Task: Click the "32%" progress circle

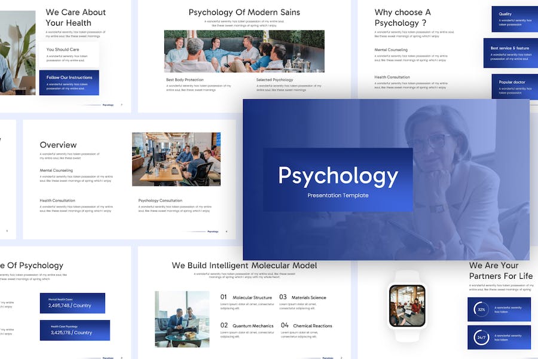Action: click(x=481, y=309)
